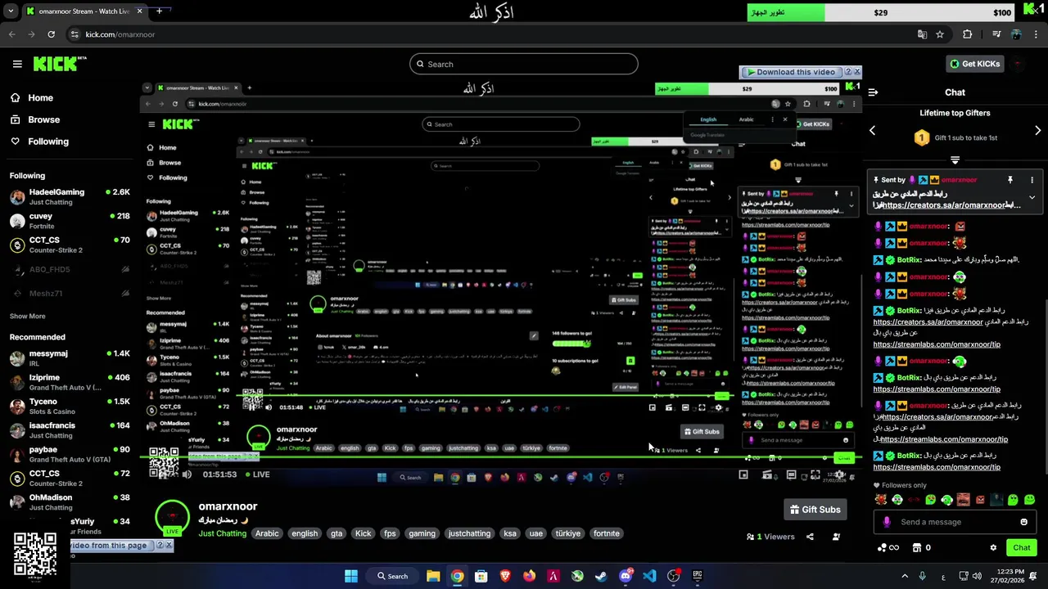
Task: Open Brave browser from the taskbar
Action: pyautogui.click(x=505, y=576)
